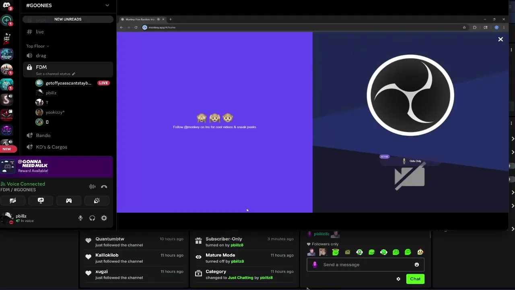Open Quantumbtw follower entry
The height and width of the screenshot is (290, 515).
pos(134,242)
